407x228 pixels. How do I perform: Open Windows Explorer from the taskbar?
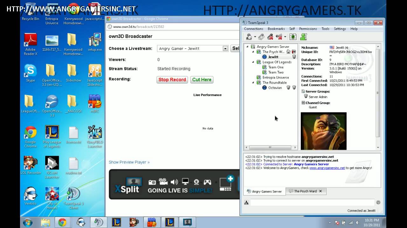tap(45, 222)
